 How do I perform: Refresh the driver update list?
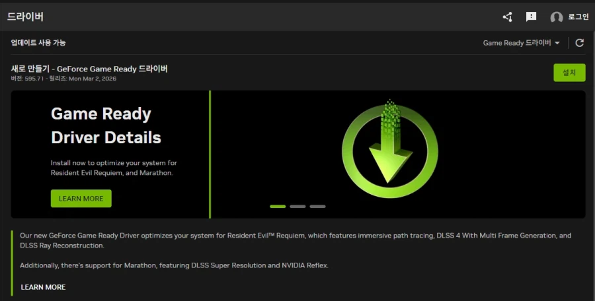[579, 43]
